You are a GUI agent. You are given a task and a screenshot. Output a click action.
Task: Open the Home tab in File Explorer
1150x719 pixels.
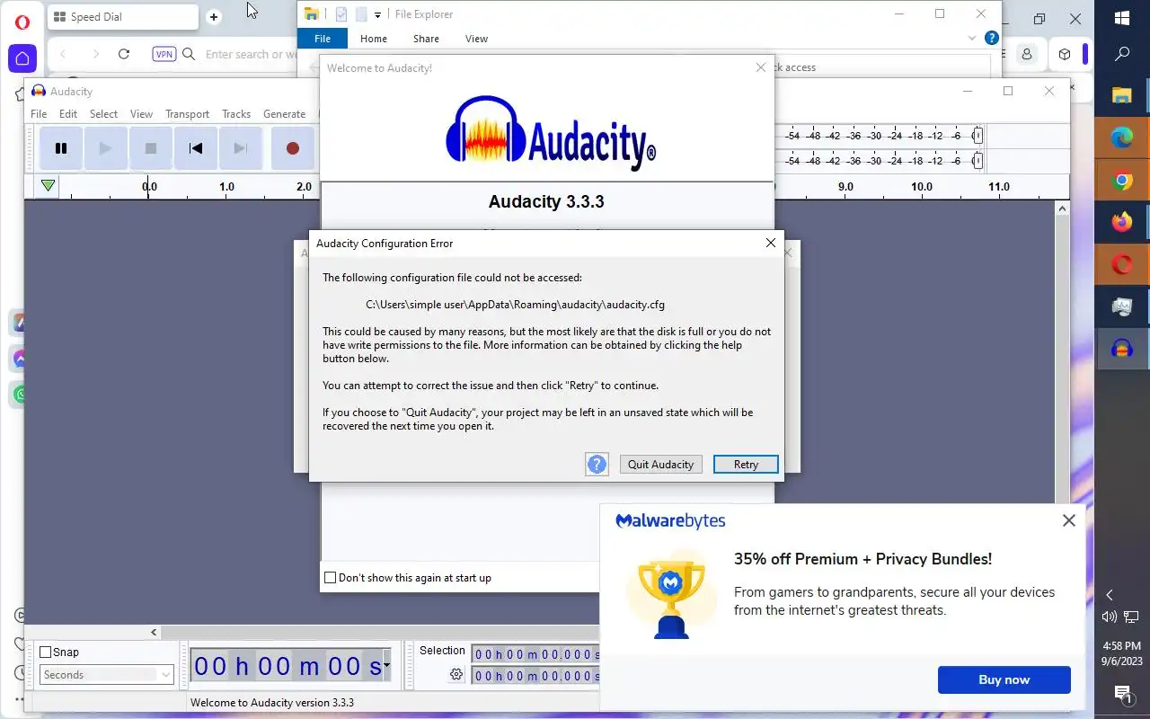374,39
